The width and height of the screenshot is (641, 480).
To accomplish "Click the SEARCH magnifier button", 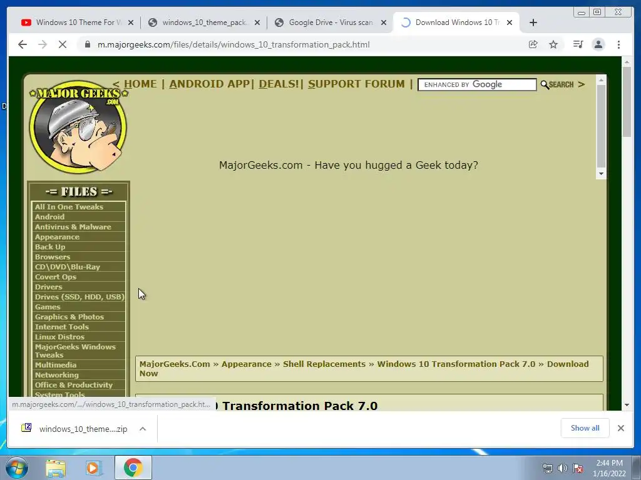I will pos(557,84).
